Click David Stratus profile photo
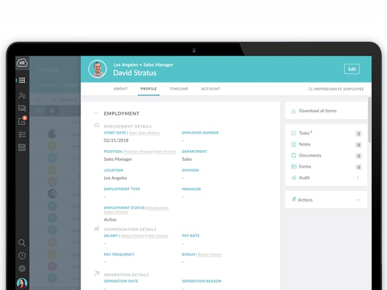387x290 pixels. pyautogui.click(x=97, y=69)
